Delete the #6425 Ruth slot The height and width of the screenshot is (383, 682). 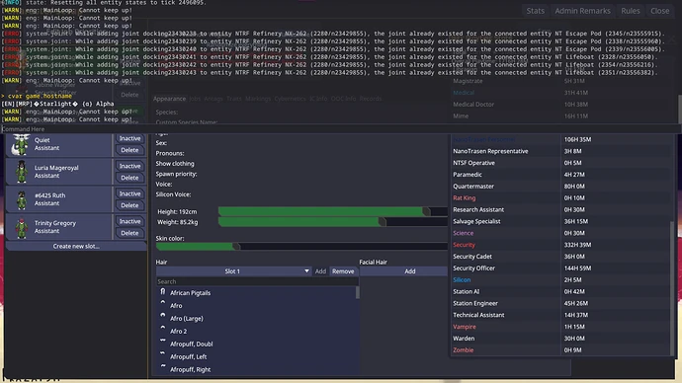click(129, 205)
